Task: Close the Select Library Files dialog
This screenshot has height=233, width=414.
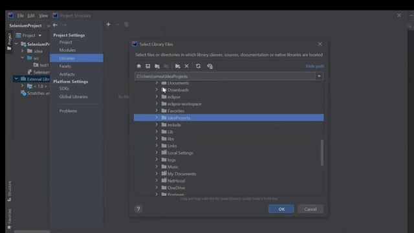Action: pyautogui.click(x=320, y=44)
